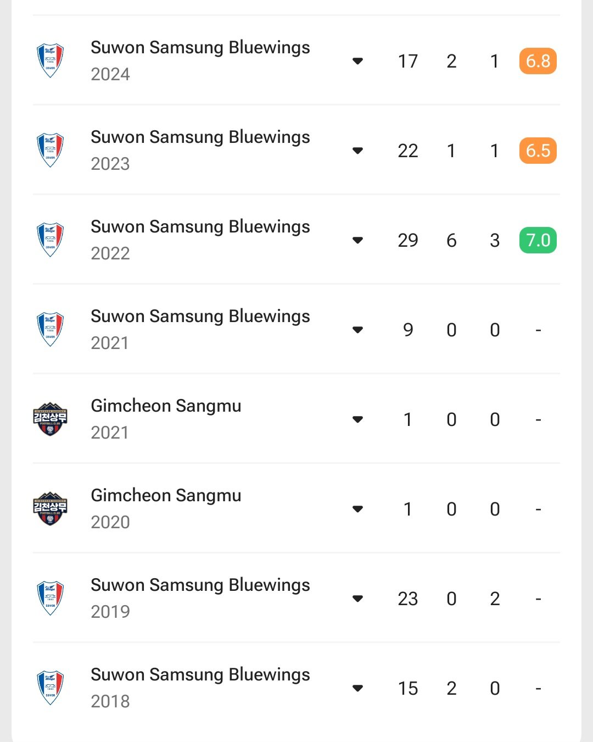Screen dimensions: 593x742
Task: Click the orange 6.8 rating badge
Action: click(538, 61)
